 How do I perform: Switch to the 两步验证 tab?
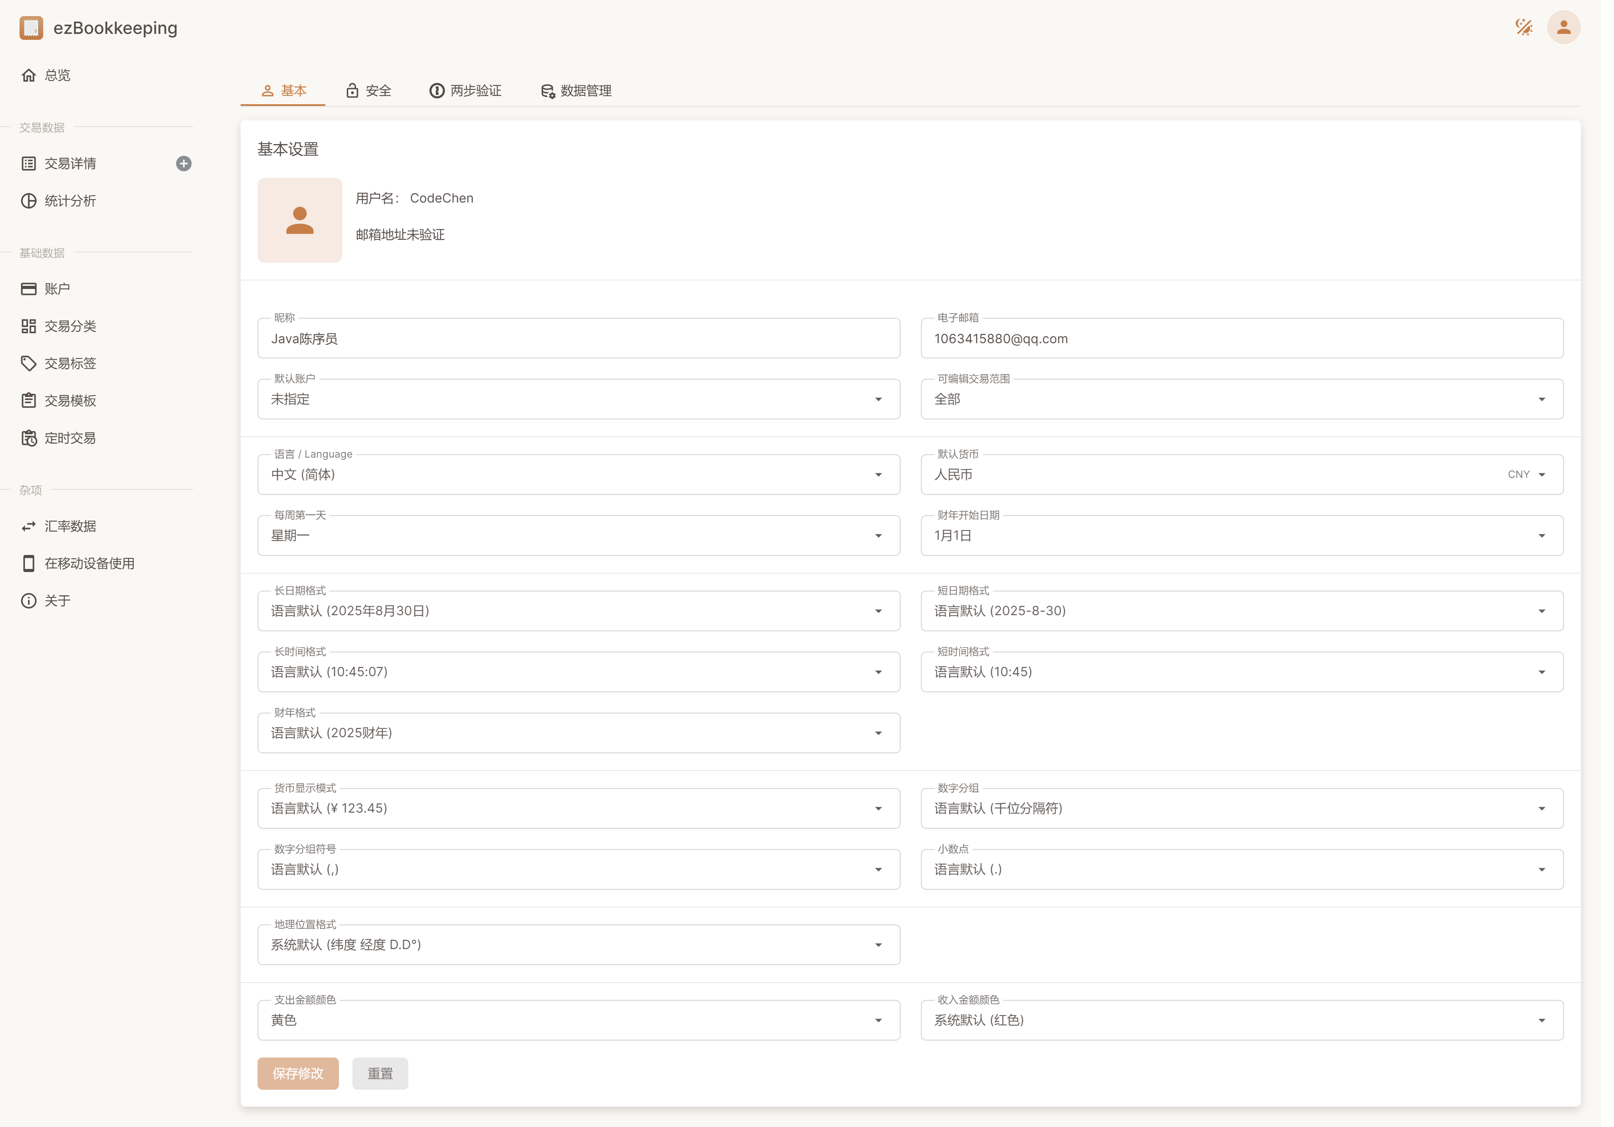[x=466, y=91]
